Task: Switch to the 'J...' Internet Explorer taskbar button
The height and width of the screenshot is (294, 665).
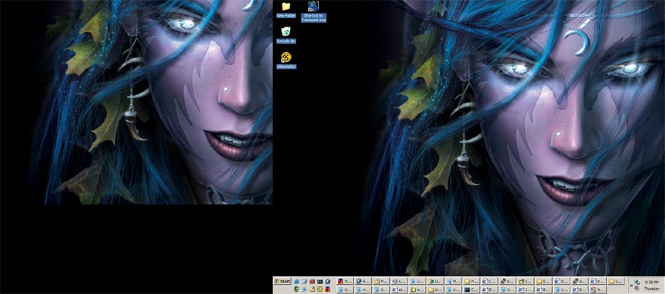Action: 526,289
